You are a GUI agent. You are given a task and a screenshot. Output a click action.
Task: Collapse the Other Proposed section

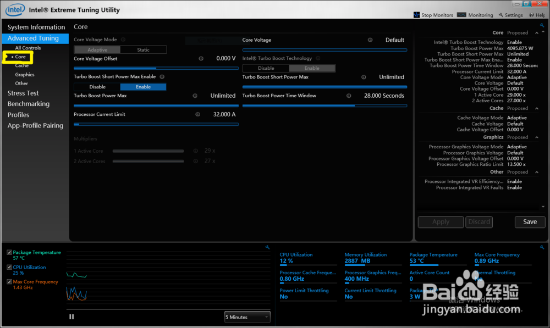tap(537, 172)
